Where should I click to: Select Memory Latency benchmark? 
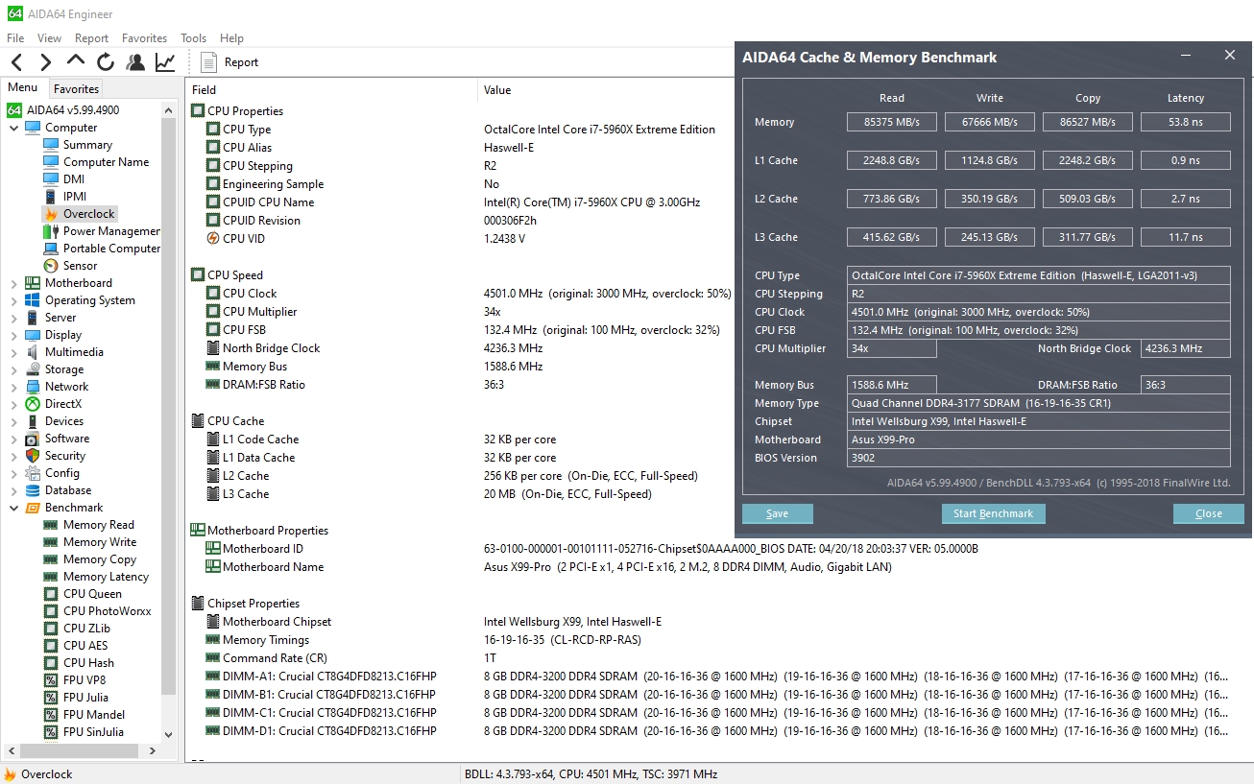106,577
